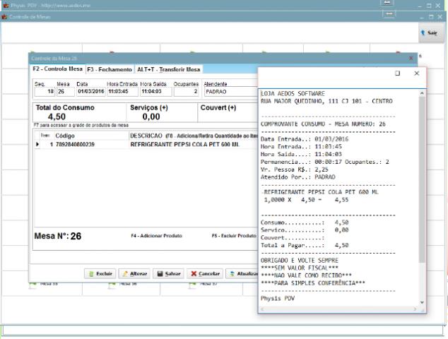Click the blue arrow icon on Sair
The width and height of the screenshot is (448, 339).
point(423,33)
